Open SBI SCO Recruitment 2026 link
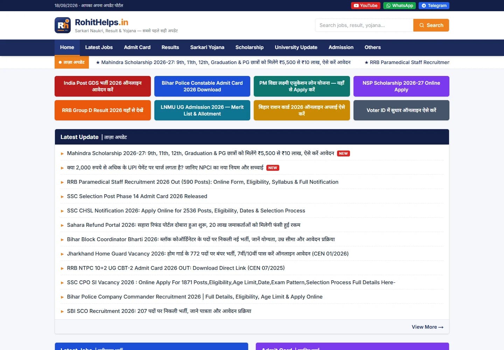Viewport: 504px width, 350px height. tap(159, 311)
